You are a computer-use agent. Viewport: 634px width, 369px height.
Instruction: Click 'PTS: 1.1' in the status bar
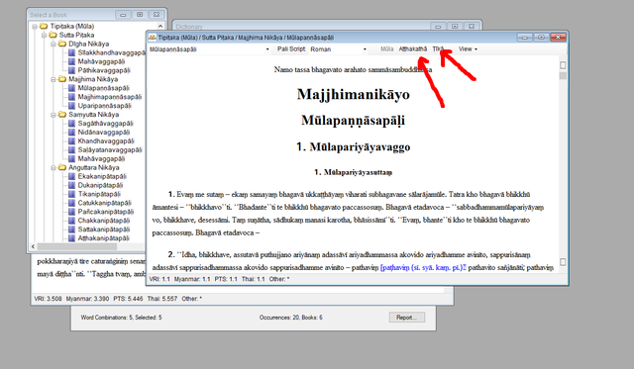(x=226, y=279)
